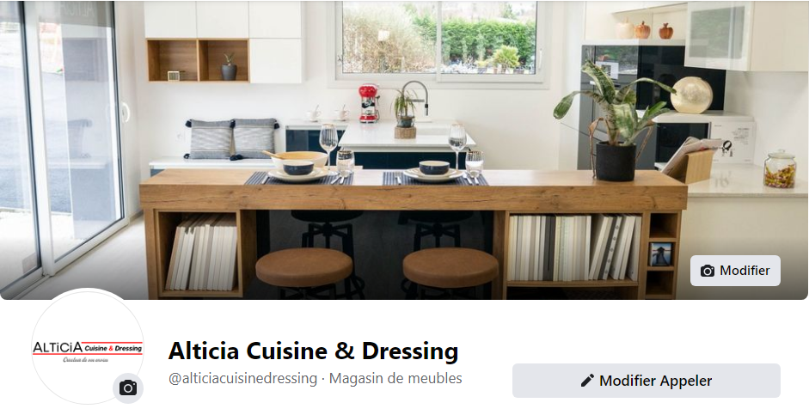Click the camera icon on the profile picture
This screenshot has width=809, height=415.
click(x=128, y=388)
